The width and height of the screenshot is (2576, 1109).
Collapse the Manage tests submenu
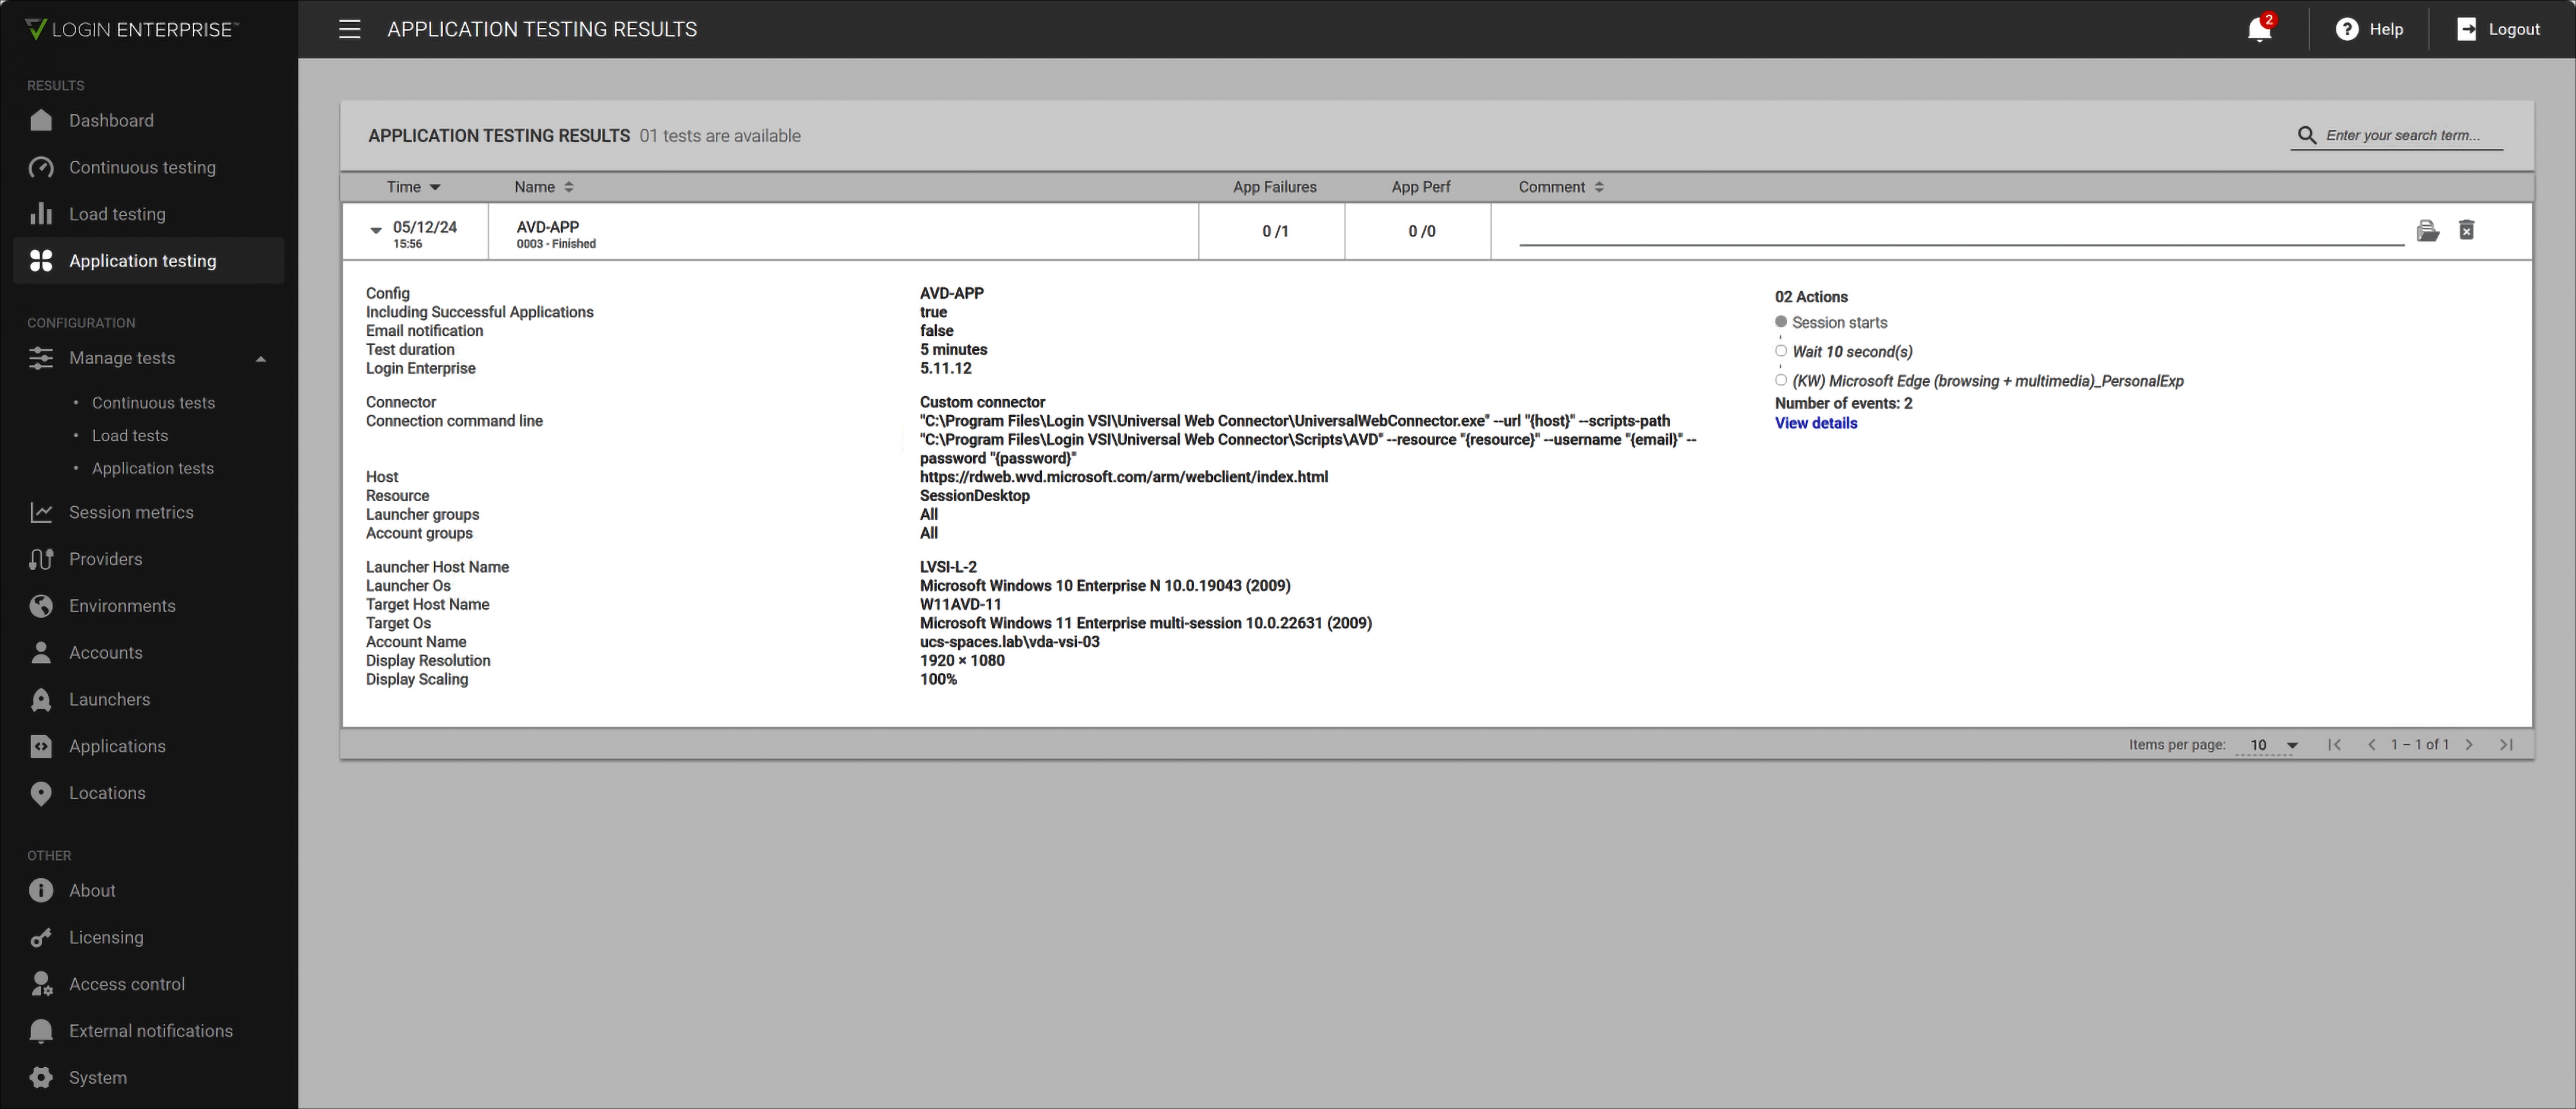(x=261, y=359)
